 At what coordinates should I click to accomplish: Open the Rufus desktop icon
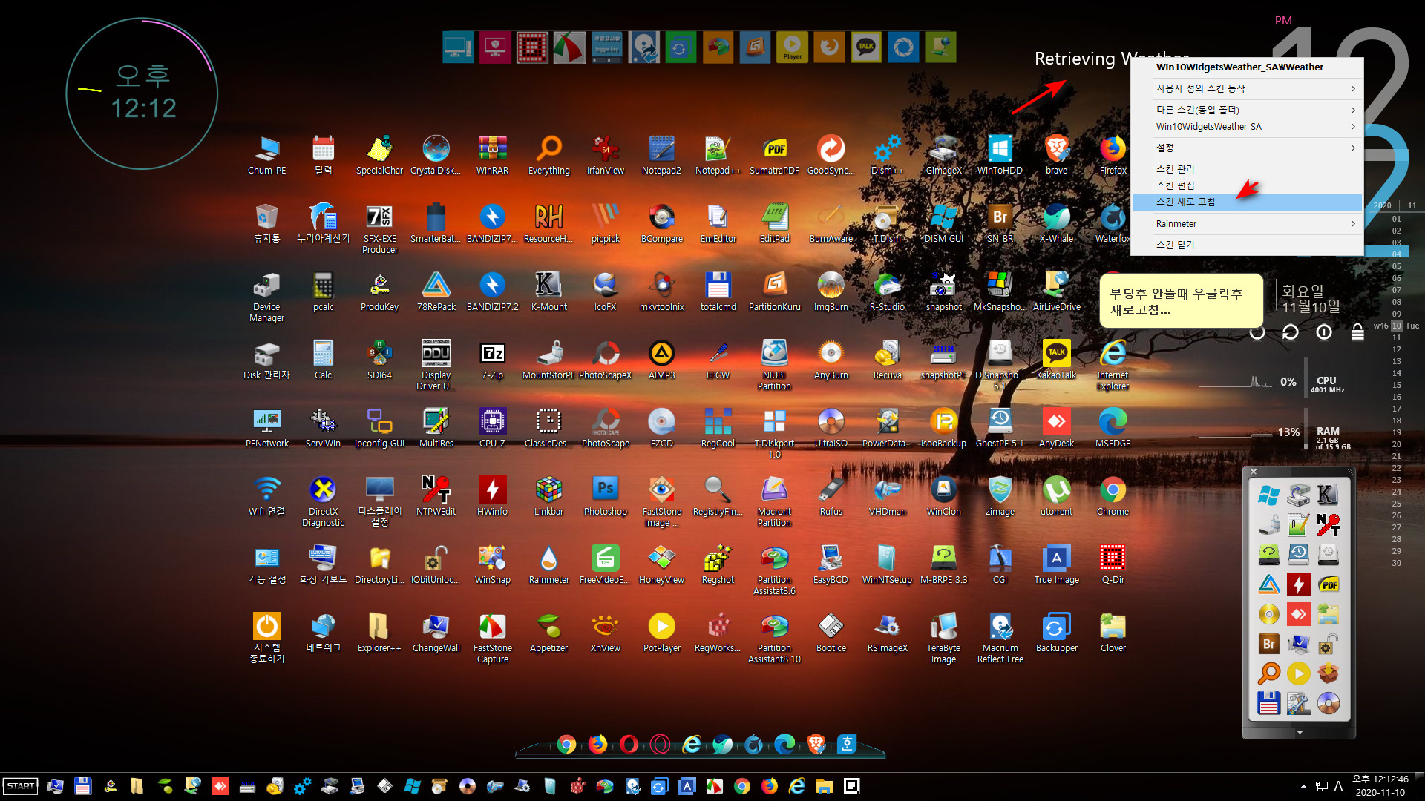click(x=831, y=496)
